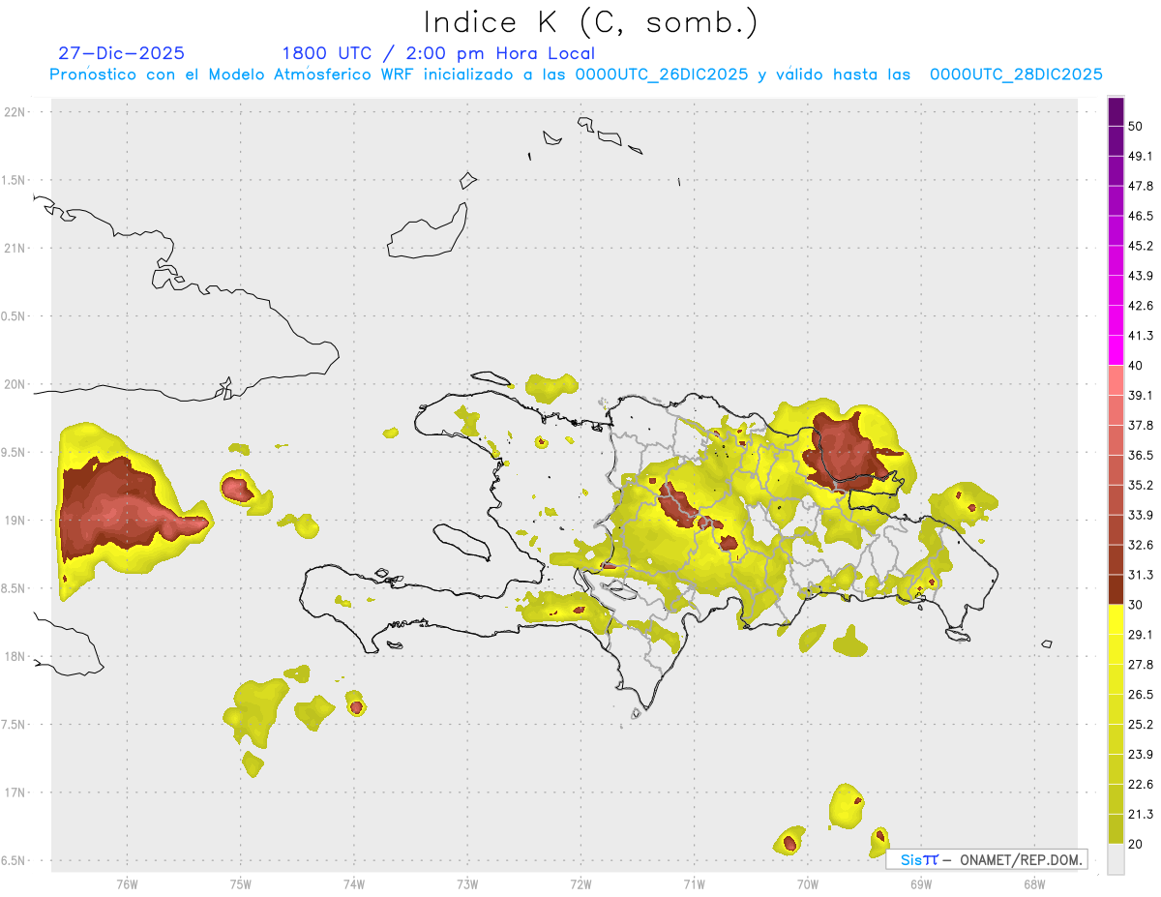Image resolution: width=1161 pixels, height=897 pixels.
Task: Pick the dark brown swatch between 30 and 31.3
Action: 1116,589
